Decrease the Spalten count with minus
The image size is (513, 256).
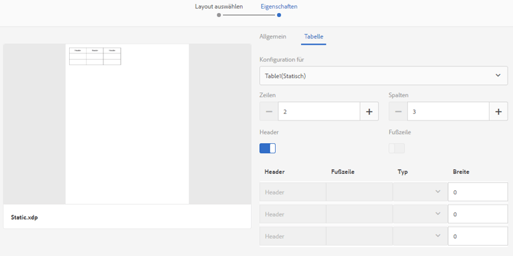[398, 112]
